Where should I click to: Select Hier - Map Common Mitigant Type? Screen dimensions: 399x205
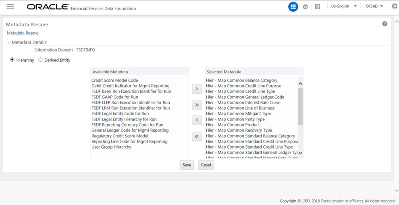(x=239, y=114)
